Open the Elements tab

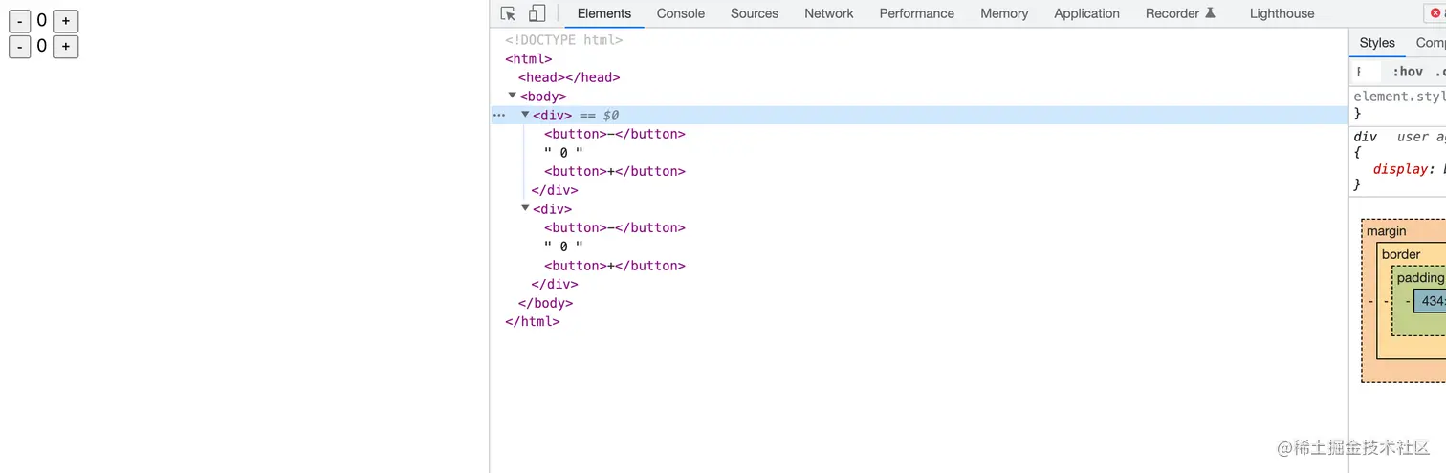tap(604, 13)
